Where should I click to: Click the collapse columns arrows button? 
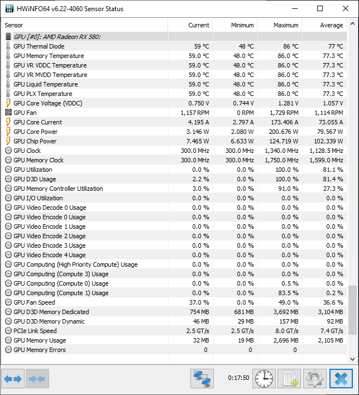(x=37, y=379)
